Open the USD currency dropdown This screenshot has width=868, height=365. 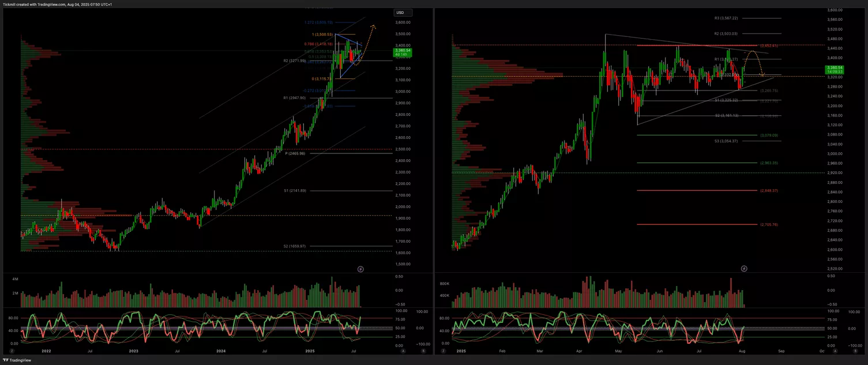(400, 13)
